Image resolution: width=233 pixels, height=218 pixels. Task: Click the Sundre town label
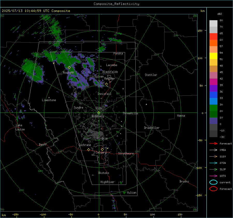(x=78, y=107)
